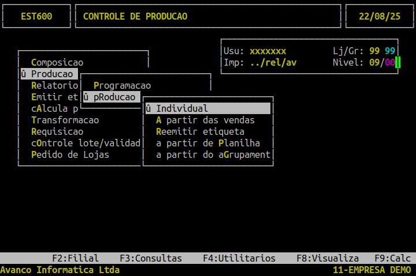Select a partir de Planilha

coord(207,143)
